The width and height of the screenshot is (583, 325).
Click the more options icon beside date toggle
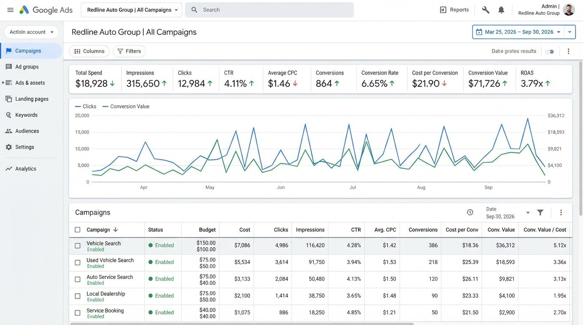[569, 51]
